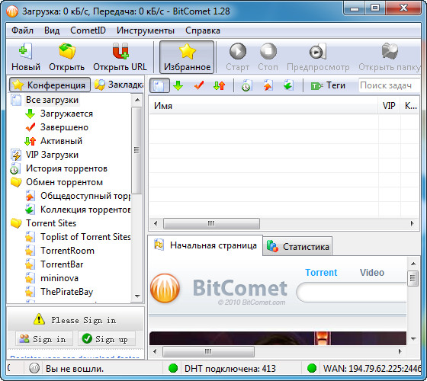427x381 pixels.
Task: Open the Инструменты menu
Action: click(x=146, y=30)
